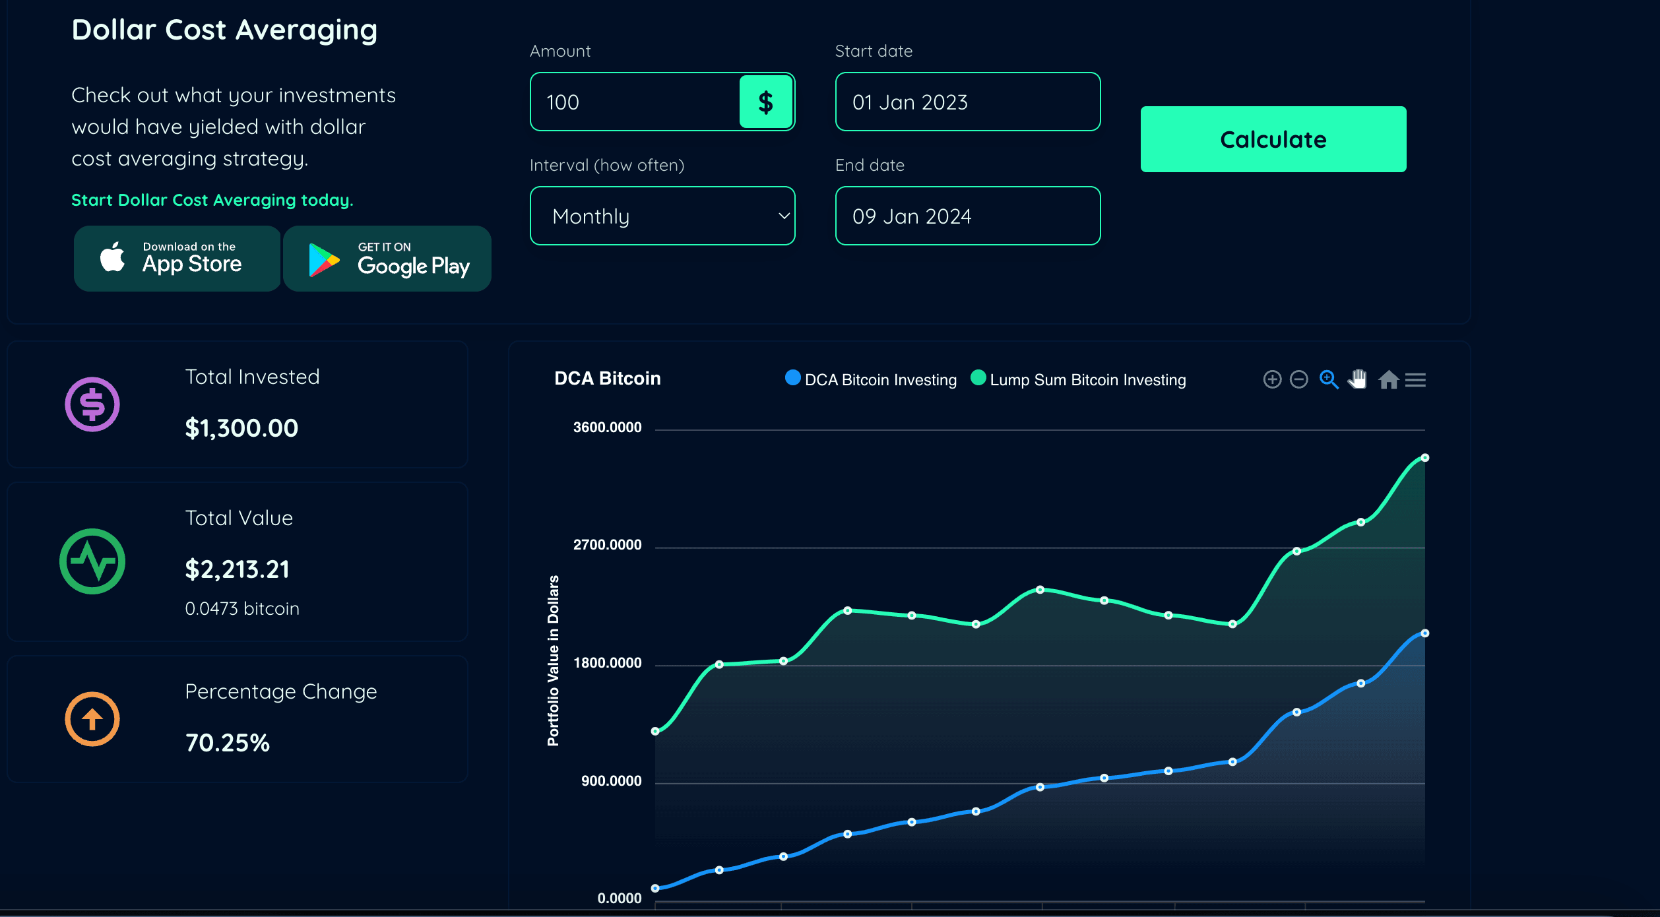Viewport: 1660px width, 917px height.
Task: Open the Monthly interval dropdown
Action: coord(662,216)
